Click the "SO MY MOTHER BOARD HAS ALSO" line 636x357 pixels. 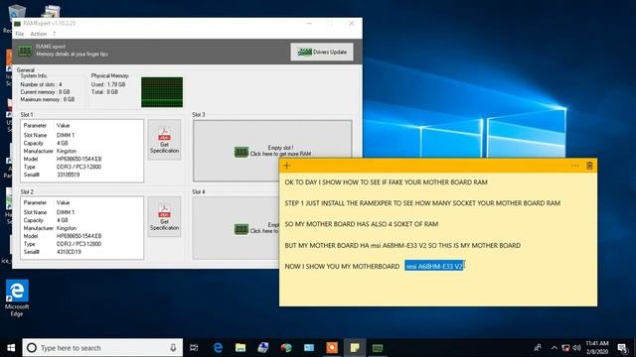click(x=361, y=224)
